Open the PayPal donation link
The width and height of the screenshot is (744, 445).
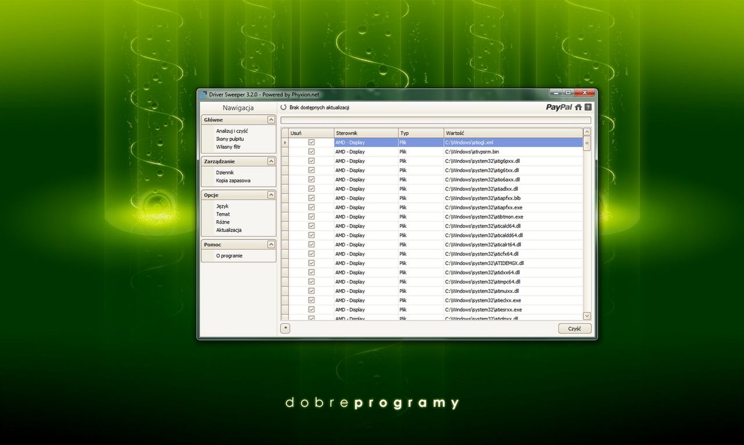[559, 107]
